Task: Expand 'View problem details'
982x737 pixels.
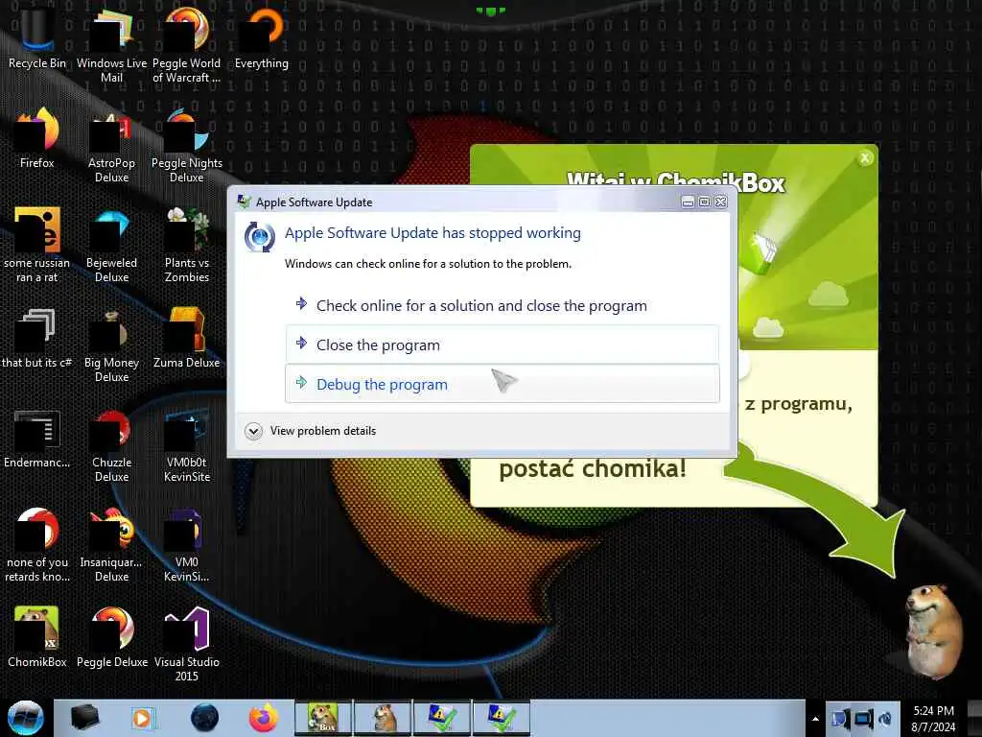Action: pyautogui.click(x=311, y=431)
